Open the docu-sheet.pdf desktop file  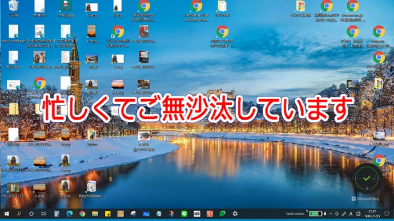[14, 34]
